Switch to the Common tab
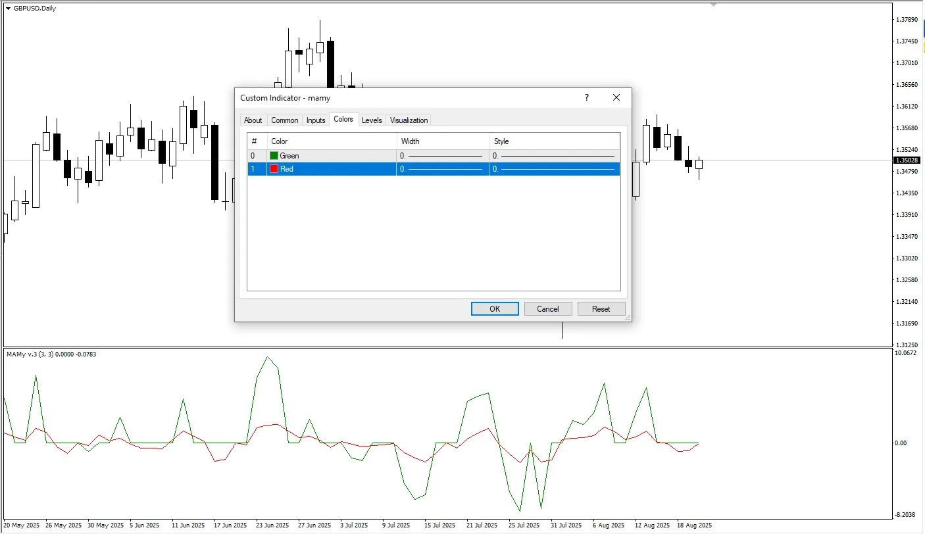 (284, 120)
